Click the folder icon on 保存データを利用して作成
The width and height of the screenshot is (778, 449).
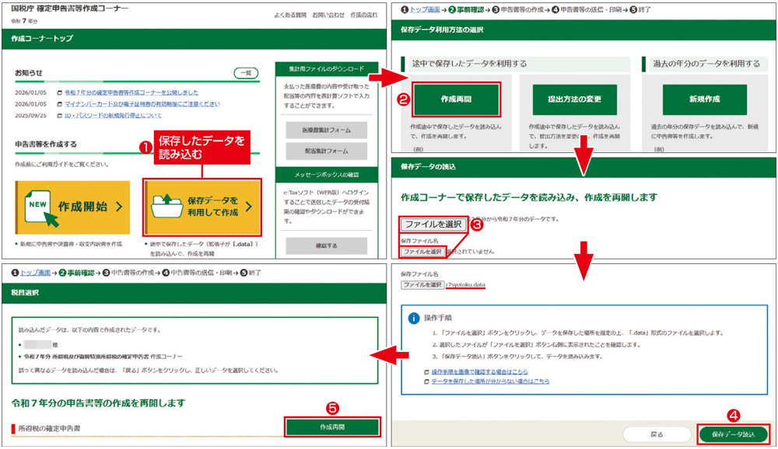(167, 206)
